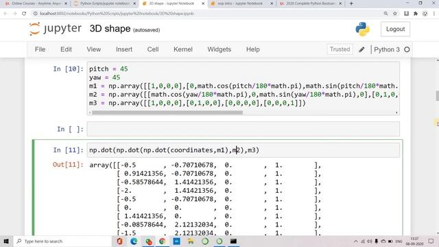This screenshot has height=247, width=439.
Task: Open the black terminal icon in taskbar
Action: [233, 241]
